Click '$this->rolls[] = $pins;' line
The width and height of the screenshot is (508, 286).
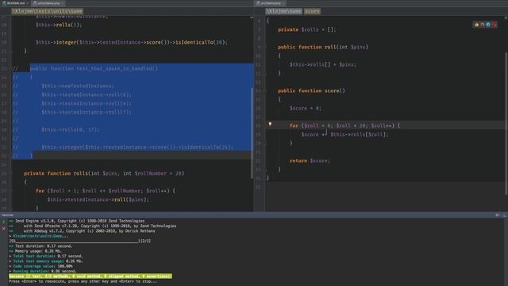click(323, 64)
